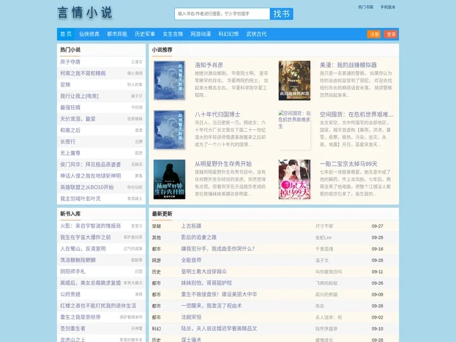Open 女生言情 category
Viewport: 456px width, 342px height.
click(173, 34)
